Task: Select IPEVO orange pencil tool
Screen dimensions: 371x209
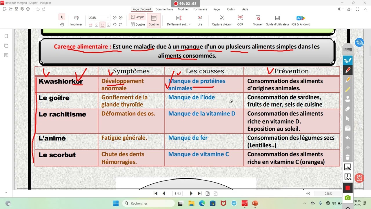Action: point(348,80)
